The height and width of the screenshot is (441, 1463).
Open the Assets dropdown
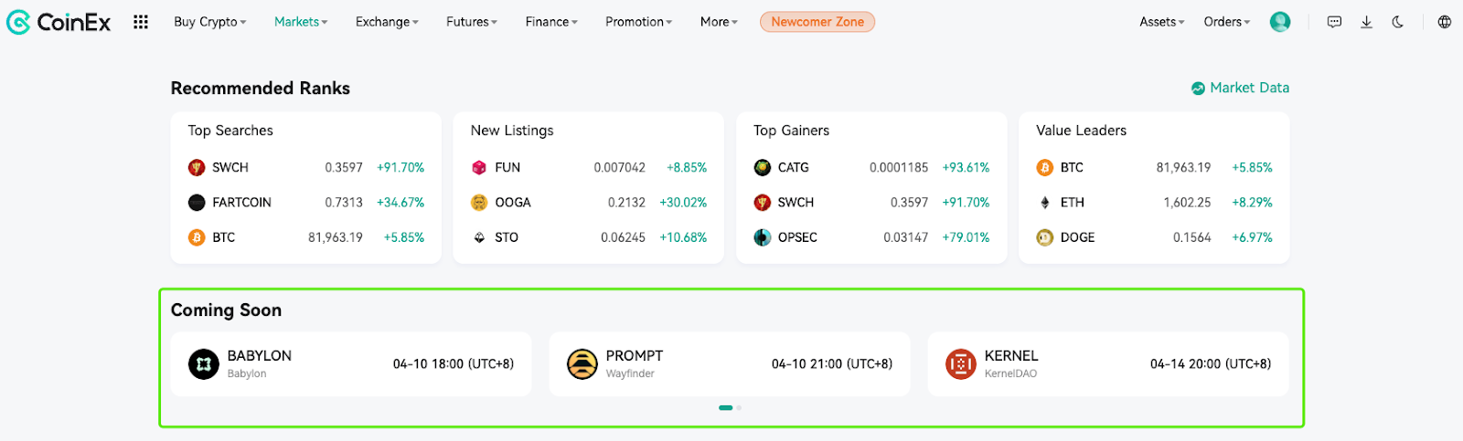1162,22
